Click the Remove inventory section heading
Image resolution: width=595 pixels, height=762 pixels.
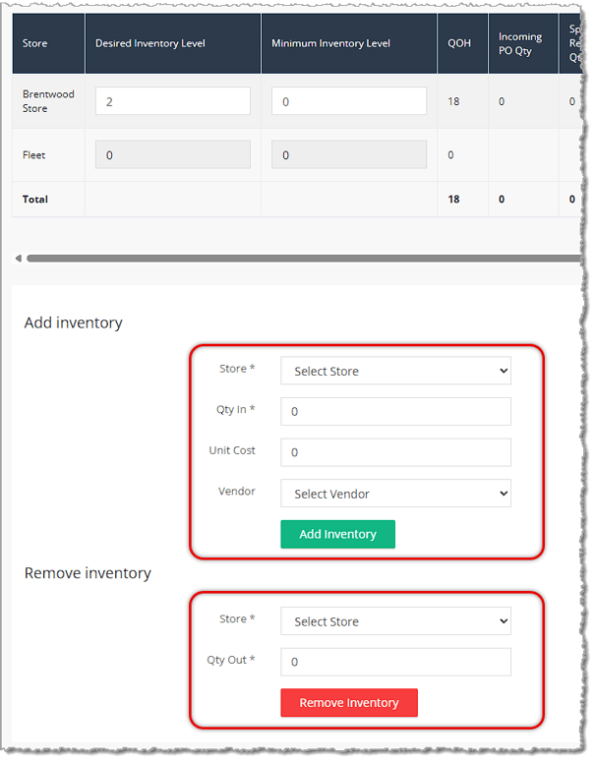pyautogui.click(x=88, y=573)
